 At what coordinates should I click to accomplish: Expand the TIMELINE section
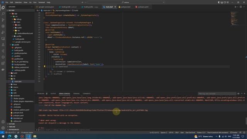[12, 127]
